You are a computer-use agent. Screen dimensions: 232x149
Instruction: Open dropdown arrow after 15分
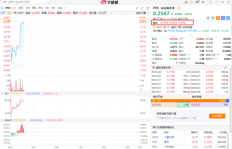(65, 8)
